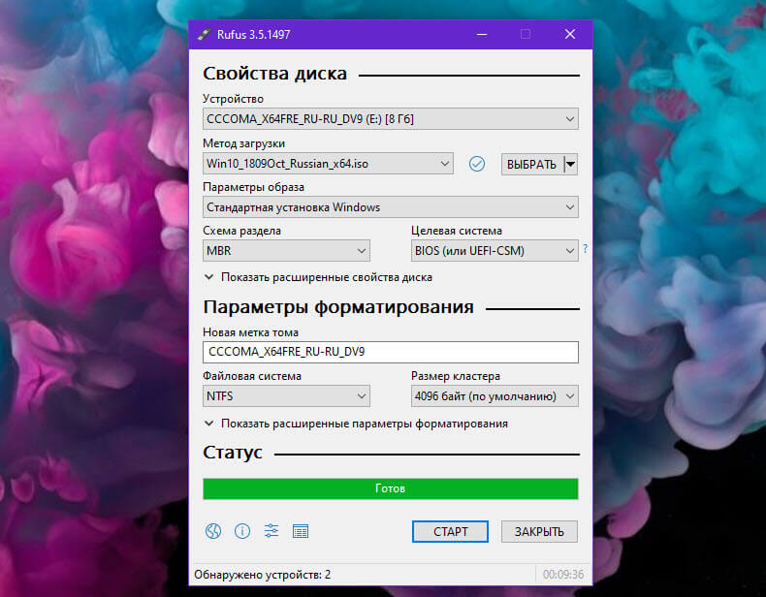Click the ISO checksum checkmark icon
766x597 pixels.
coord(477,164)
